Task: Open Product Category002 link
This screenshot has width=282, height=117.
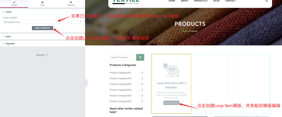Action: [x=121, y=79]
